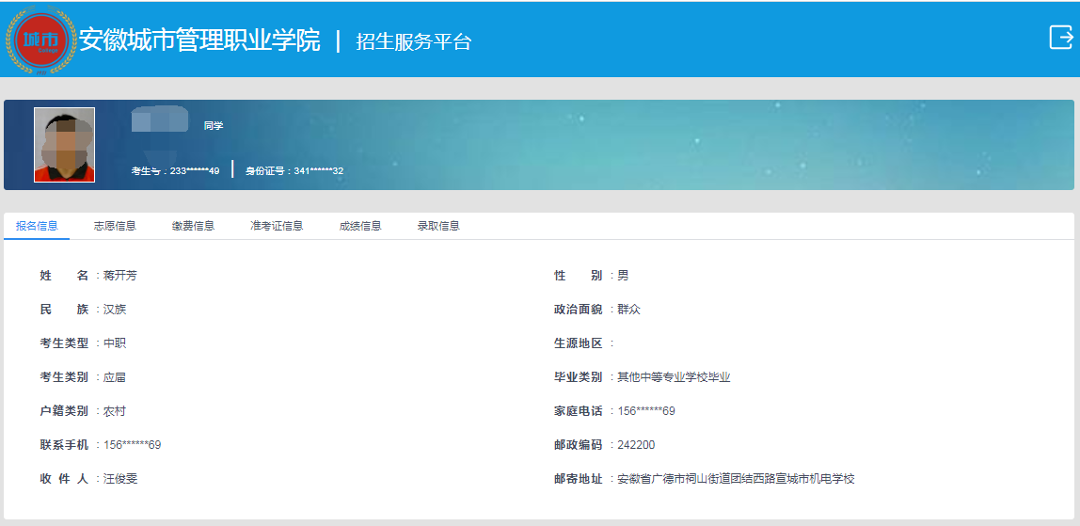The height and width of the screenshot is (526, 1080).
Task: Select the candidate type value 中职
Action: 115,343
